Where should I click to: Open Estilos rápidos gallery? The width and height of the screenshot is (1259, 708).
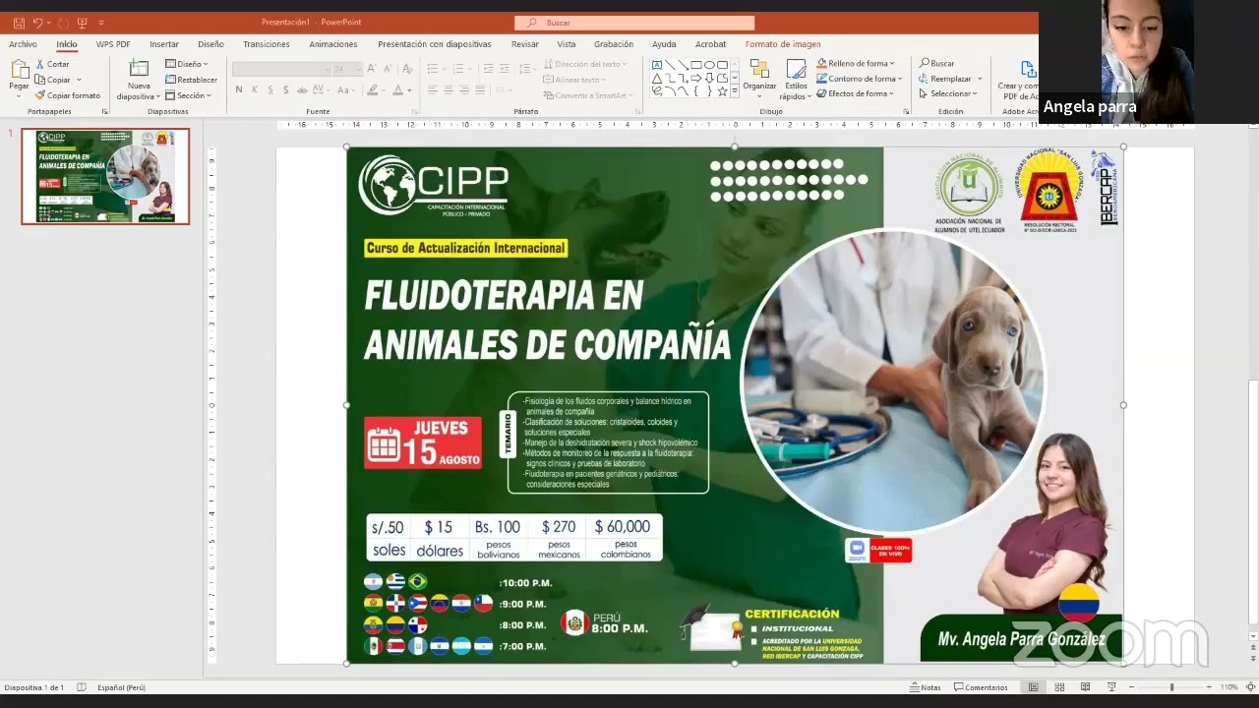click(795, 79)
